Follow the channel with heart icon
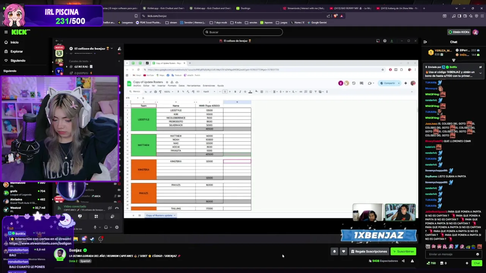 [x=344, y=251]
